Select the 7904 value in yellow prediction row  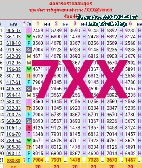pyautogui.click(x=38, y=160)
